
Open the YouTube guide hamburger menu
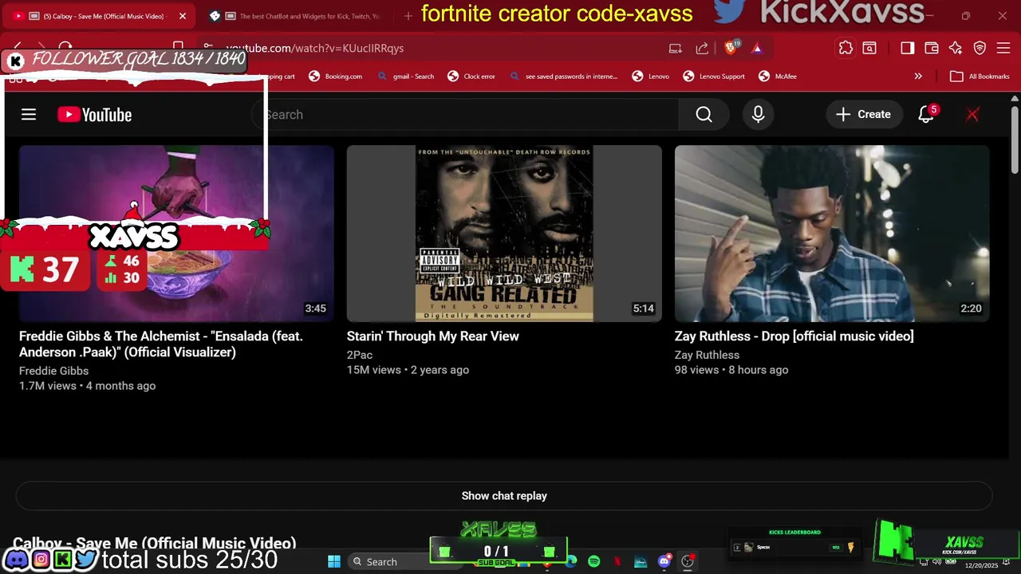click(29, 115)
